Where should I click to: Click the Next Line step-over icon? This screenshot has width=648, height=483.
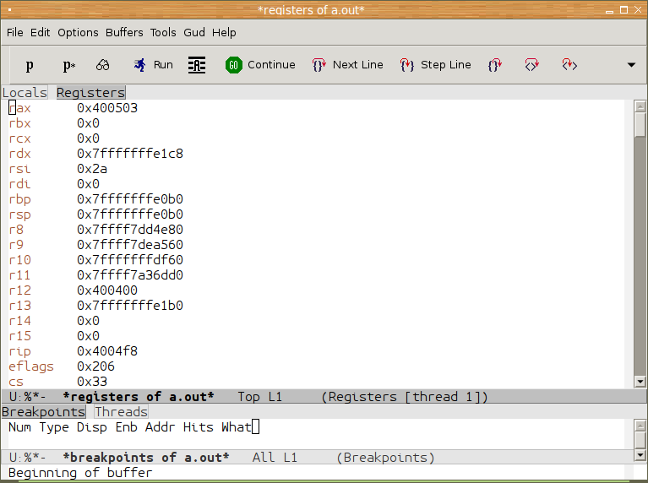pos(319,65)
